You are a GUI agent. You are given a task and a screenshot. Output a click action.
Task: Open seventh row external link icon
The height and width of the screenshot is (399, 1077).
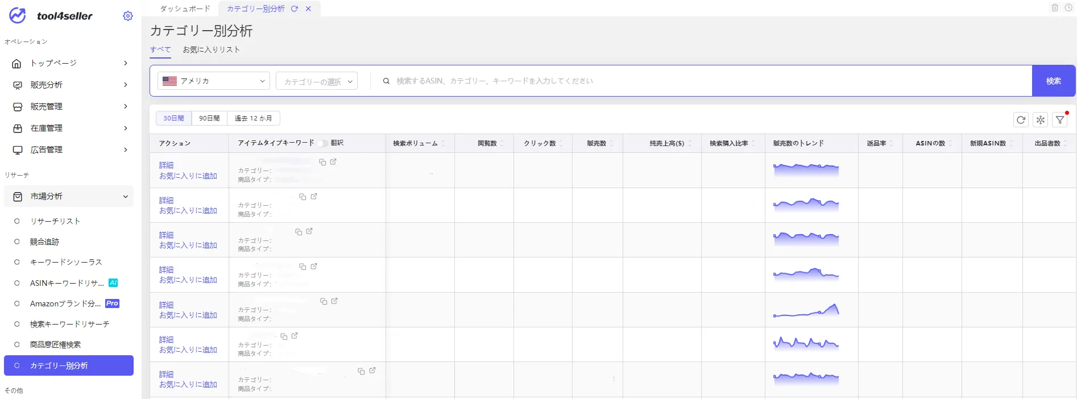point(372,370)
